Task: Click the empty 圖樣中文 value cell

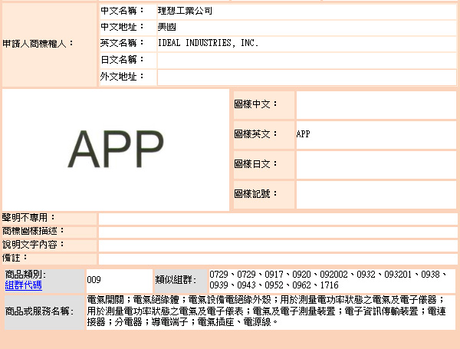Action: tap(376, 105)
